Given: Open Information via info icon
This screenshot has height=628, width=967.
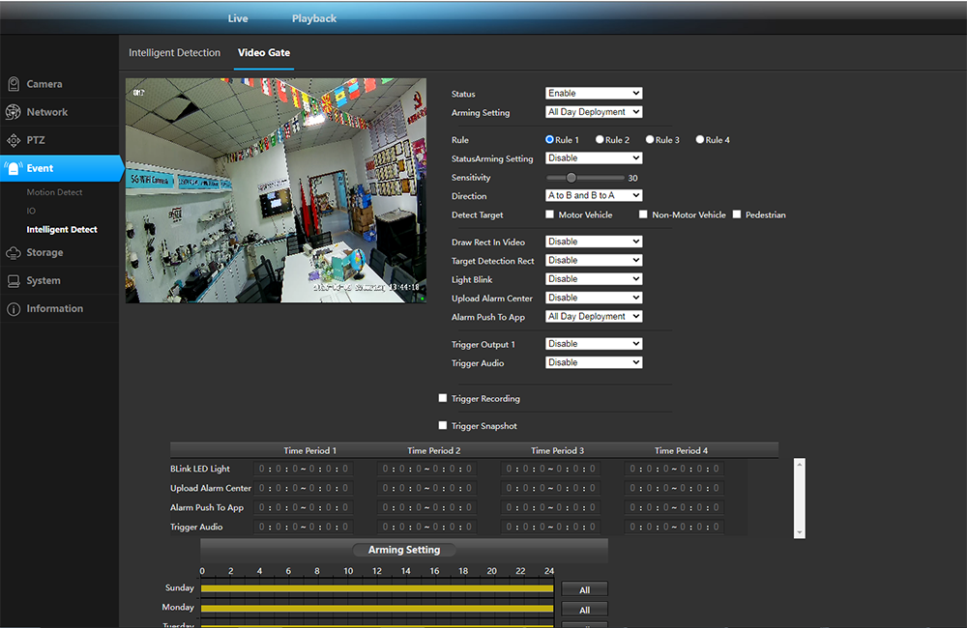Looking at the screenshot, I should click(14, 309).
